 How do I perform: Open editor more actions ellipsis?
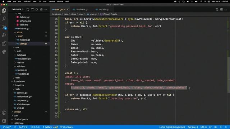click(x=226, y=9)
